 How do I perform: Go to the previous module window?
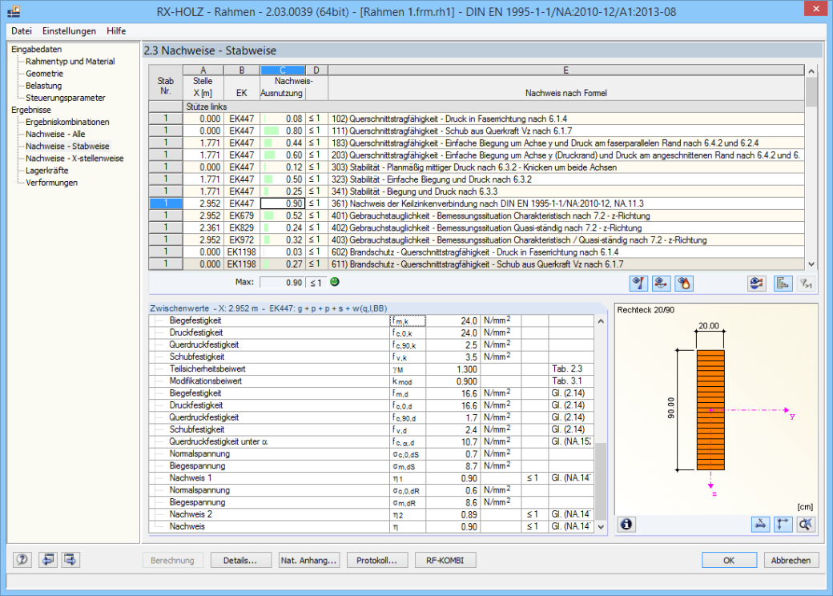tap(48, 560)
